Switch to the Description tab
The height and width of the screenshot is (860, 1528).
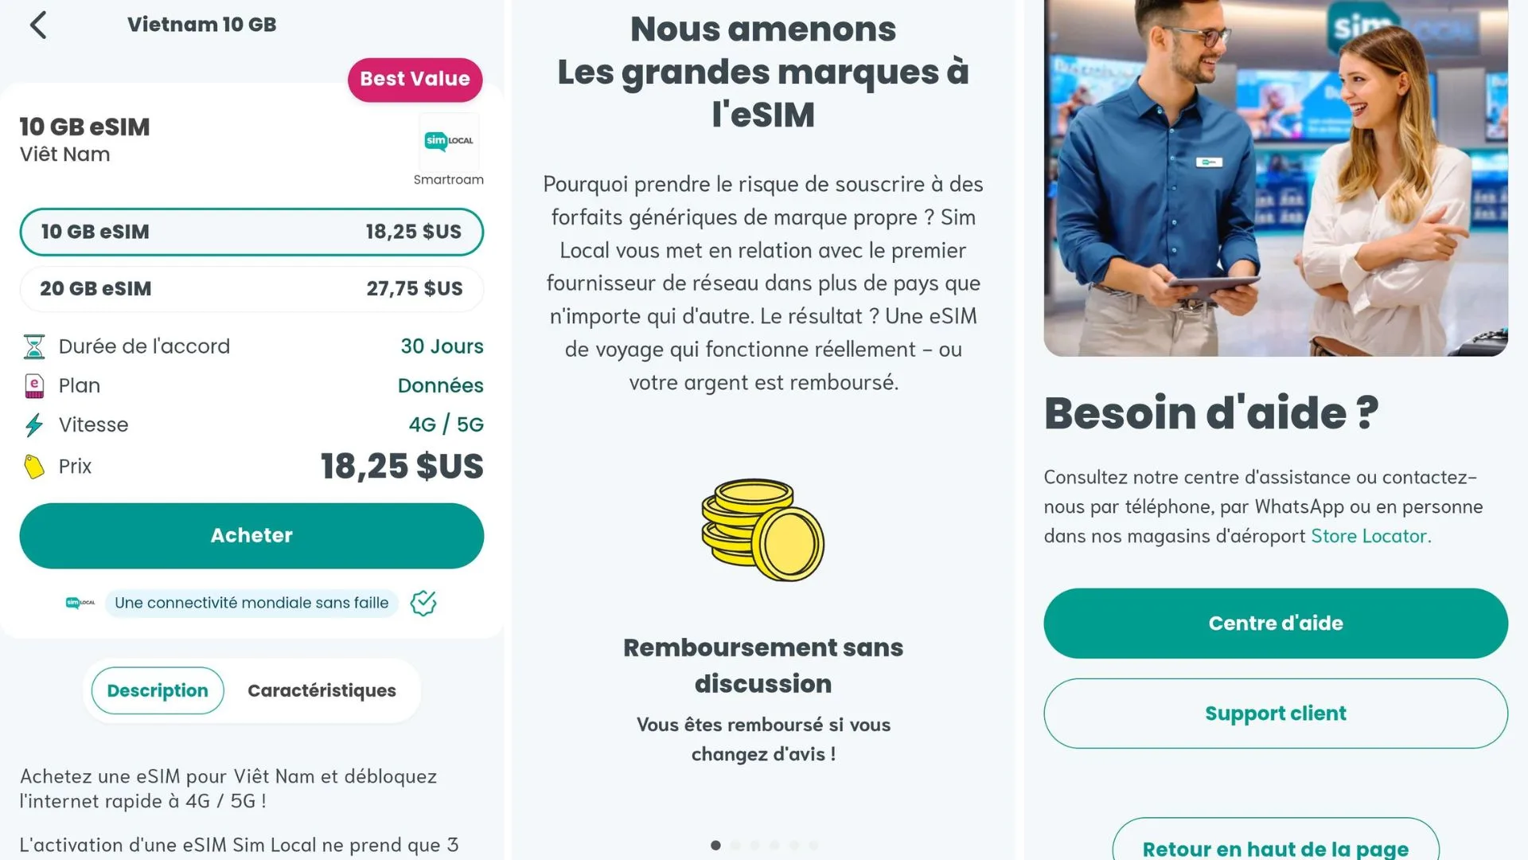tap(158, 690)
